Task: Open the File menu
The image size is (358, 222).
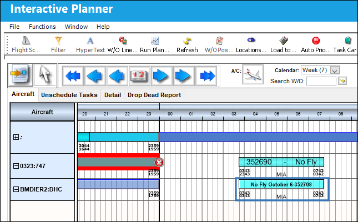Action: tap(14, 27)
